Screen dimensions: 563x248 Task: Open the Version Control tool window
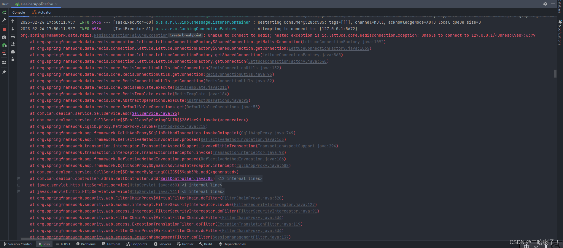(x=18, y=244)
